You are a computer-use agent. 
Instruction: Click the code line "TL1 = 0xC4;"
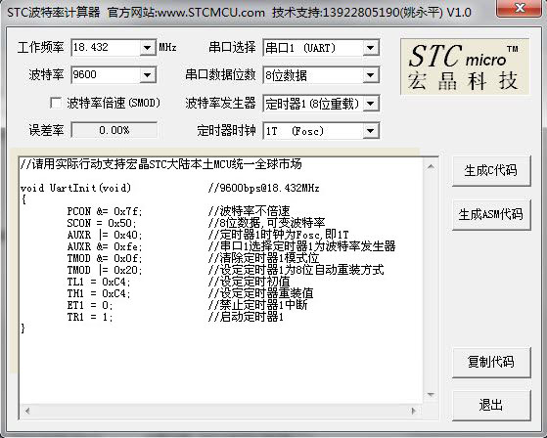point(99,282)
